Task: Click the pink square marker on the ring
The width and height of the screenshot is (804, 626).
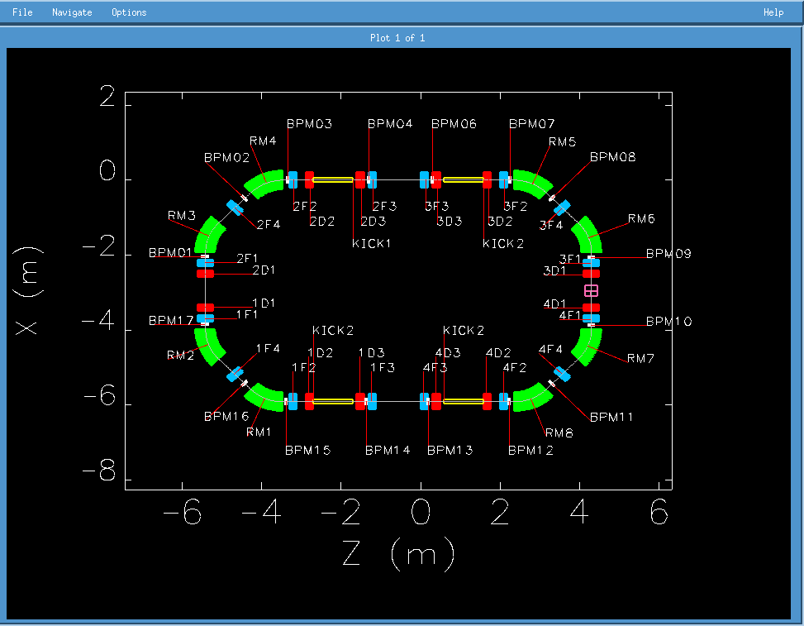Action: point(591,290)
